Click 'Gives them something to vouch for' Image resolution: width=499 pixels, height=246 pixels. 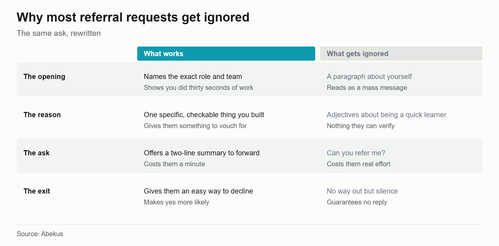point(195,126)
